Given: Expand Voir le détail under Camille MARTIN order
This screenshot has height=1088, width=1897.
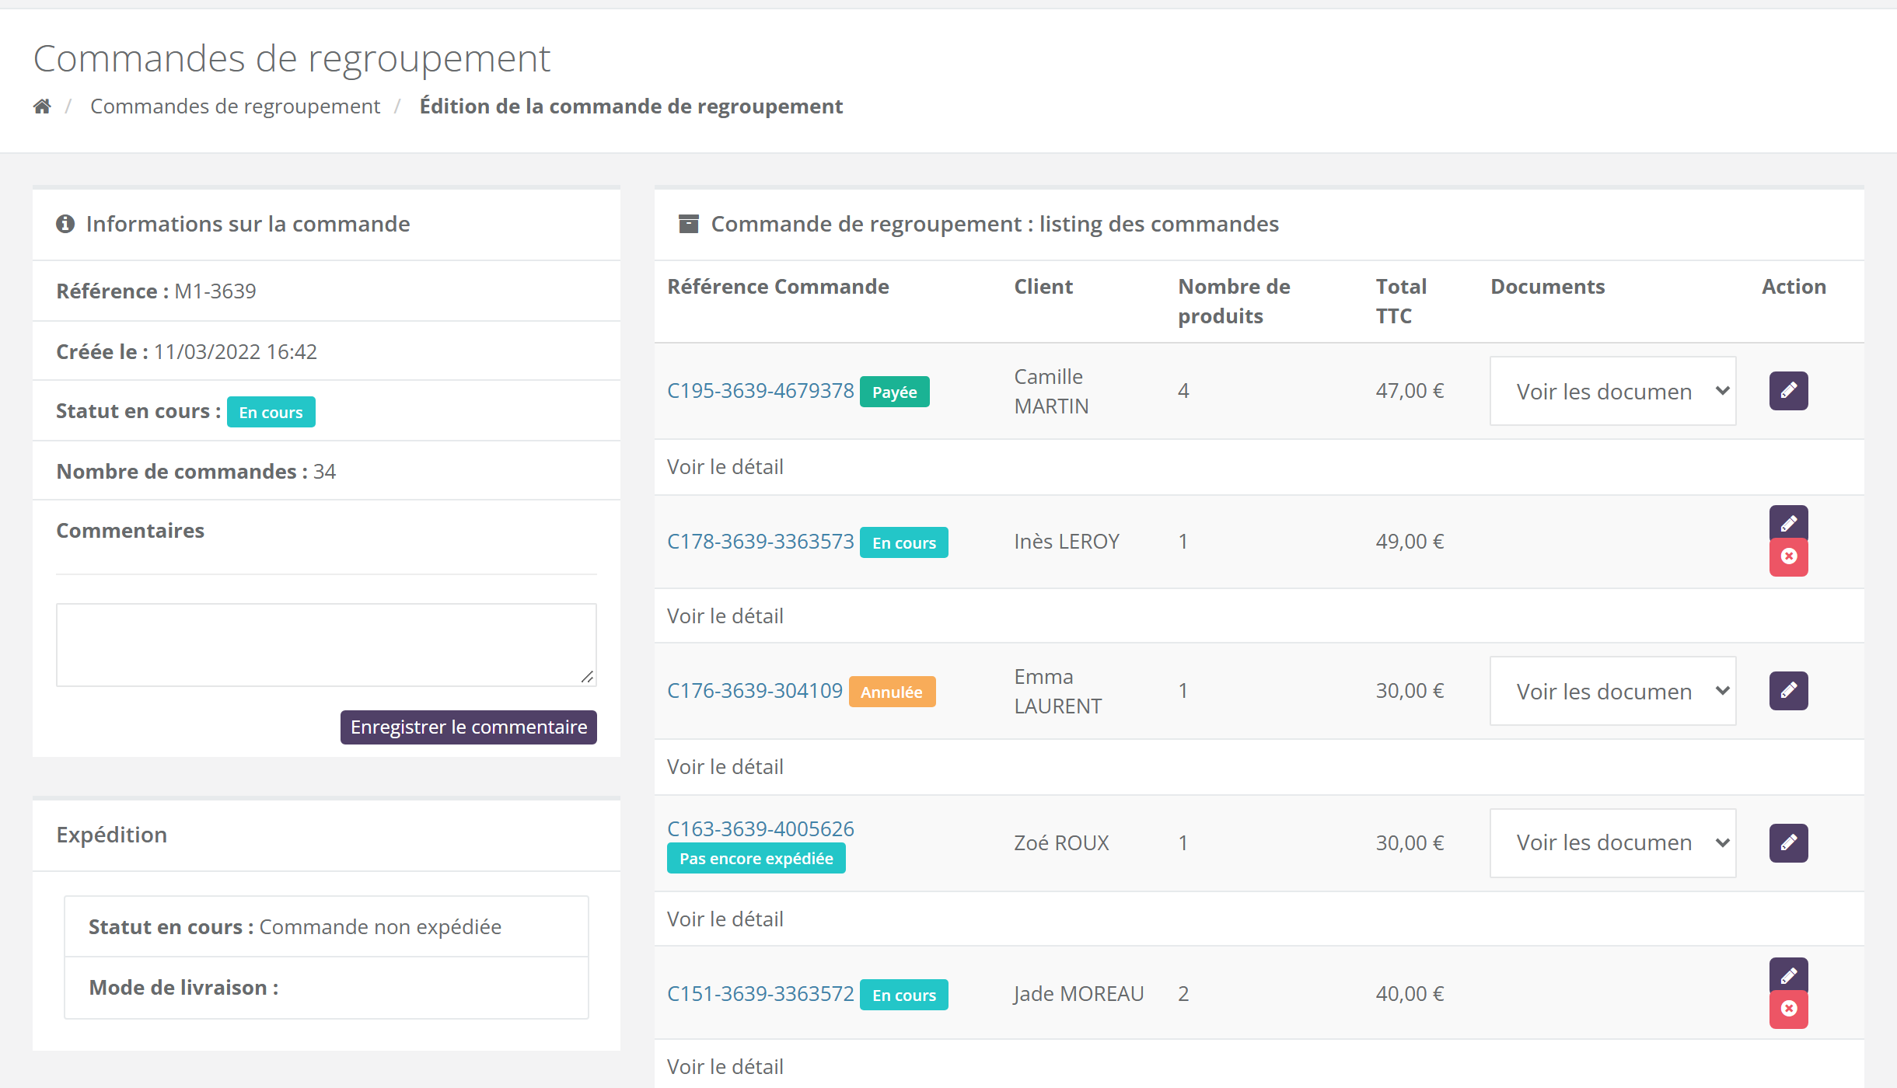Looking at the screenshot, I should [725, 467].
